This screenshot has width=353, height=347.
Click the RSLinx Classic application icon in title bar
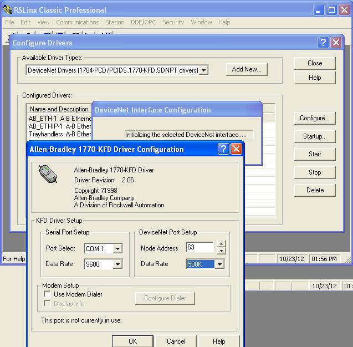tap(7, 9)
